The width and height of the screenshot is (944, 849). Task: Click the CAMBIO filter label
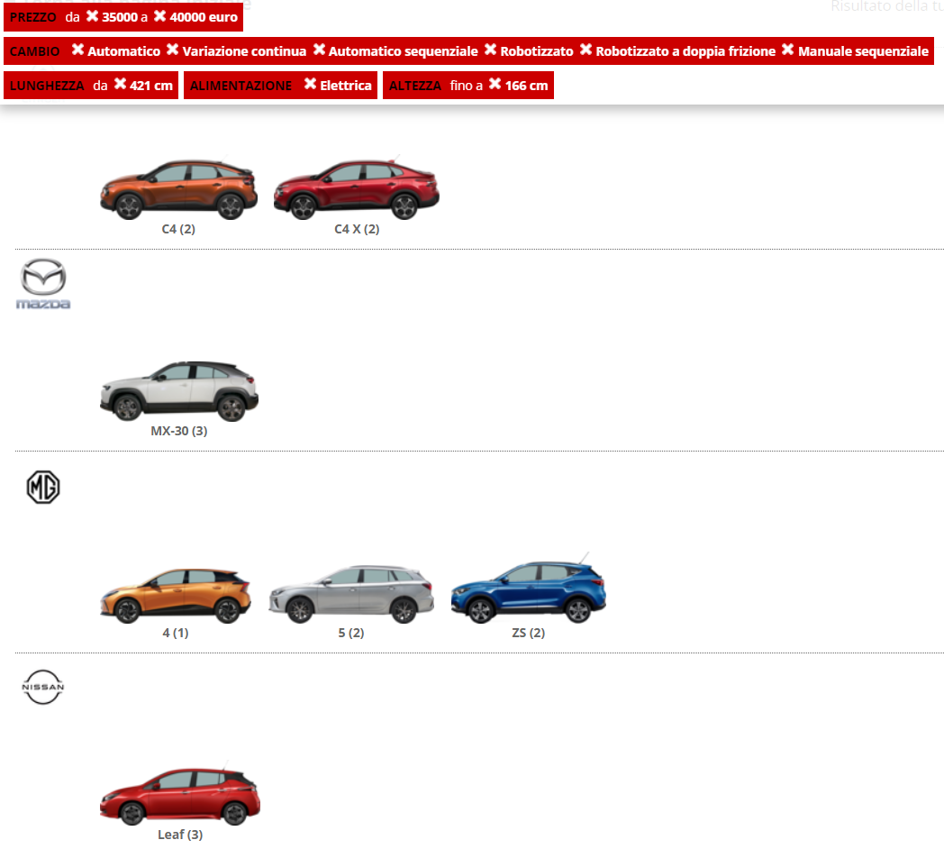click(35, 51)
